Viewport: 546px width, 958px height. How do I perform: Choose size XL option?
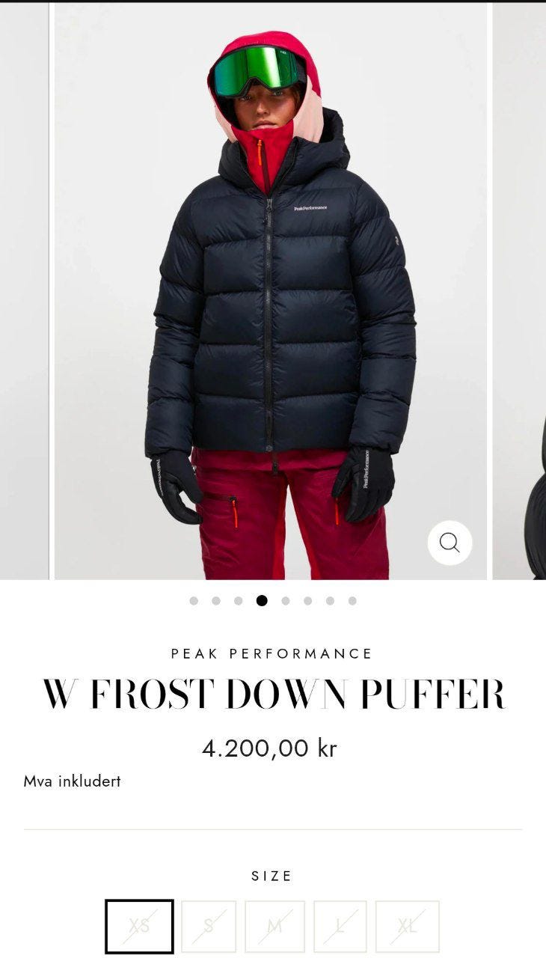click(408, 927)
